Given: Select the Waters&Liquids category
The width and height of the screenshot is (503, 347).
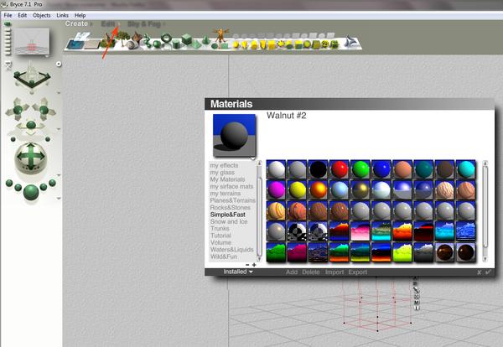Looking at the screenshot, I should coord(232,250).
